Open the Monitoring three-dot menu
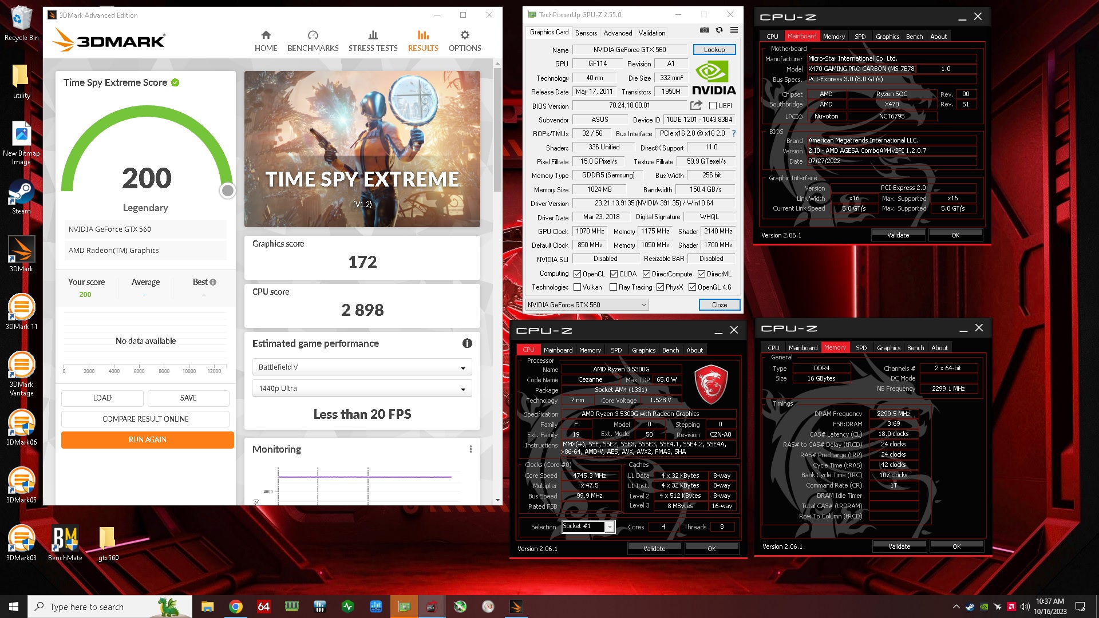1099x618 pixels. click(x=471, y=449)
